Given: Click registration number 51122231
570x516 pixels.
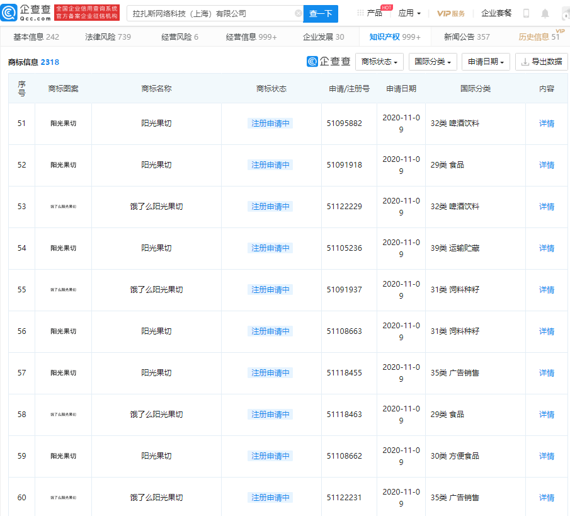Looking at the screenshot, I should [345, 498].
